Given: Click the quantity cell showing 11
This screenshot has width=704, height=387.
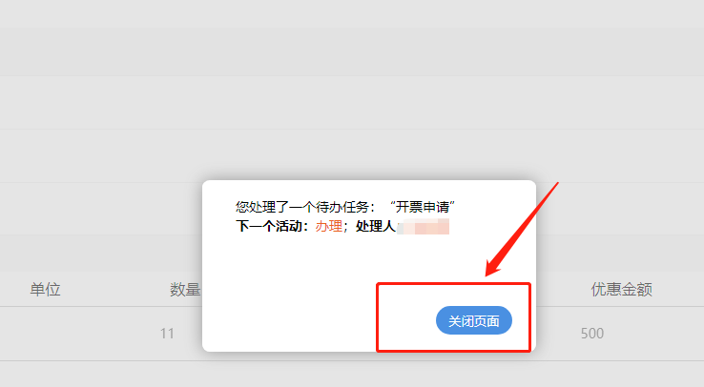Looking at the screenshot, I should point(167,334).
